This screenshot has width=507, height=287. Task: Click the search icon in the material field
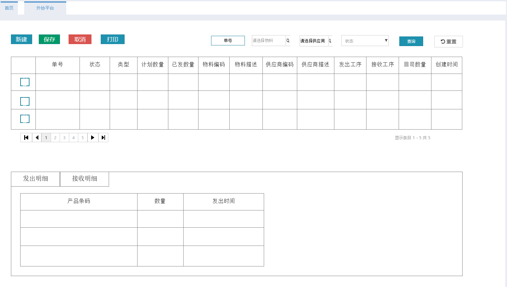(x=288, y=40)
